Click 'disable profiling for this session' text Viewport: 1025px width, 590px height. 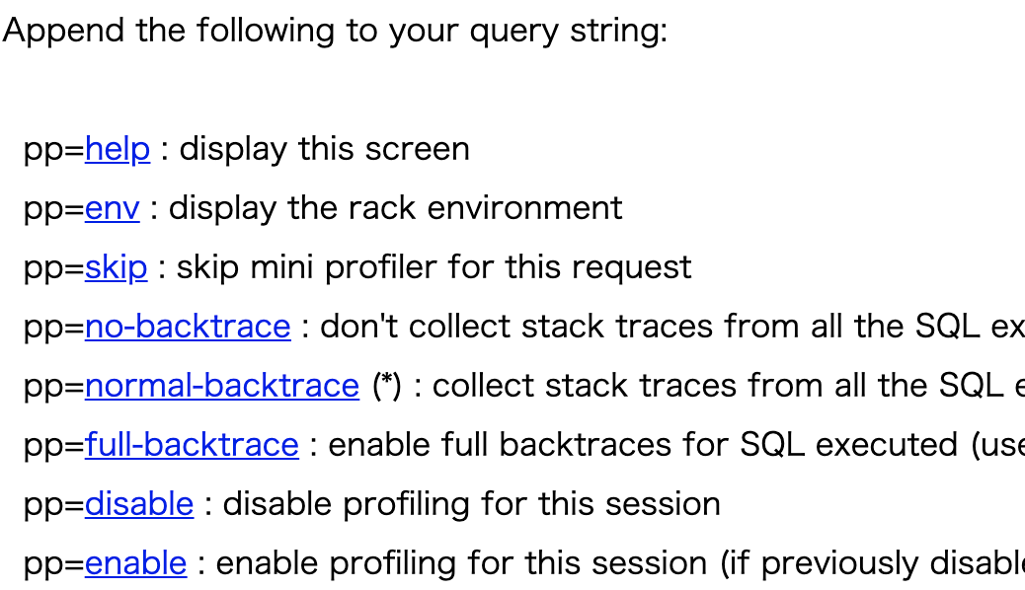coord(471,504)
